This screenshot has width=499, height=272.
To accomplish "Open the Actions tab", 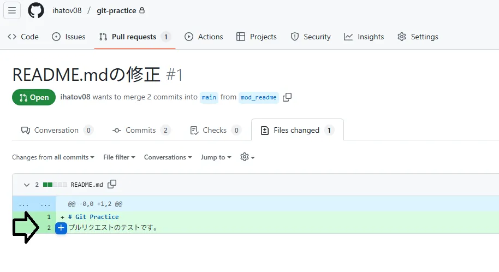I will coord(204,37).
